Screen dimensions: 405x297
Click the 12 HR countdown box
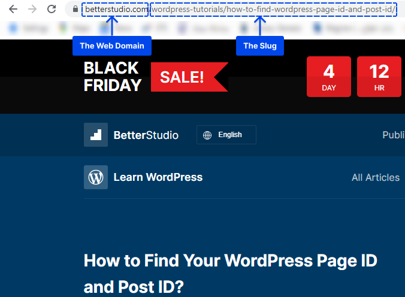pos(379,77)
